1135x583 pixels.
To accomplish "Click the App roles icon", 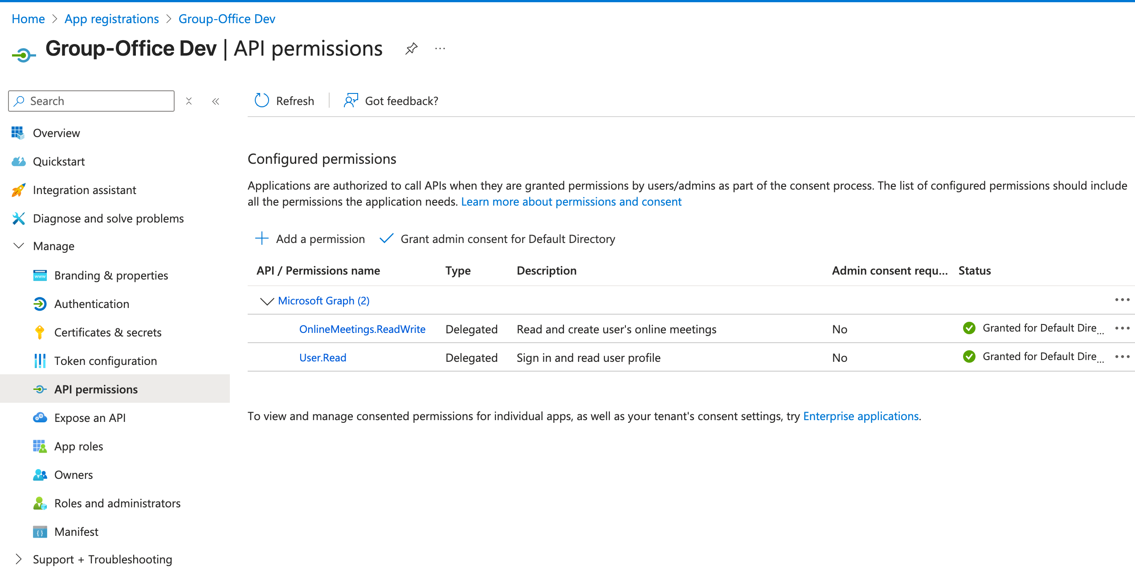I will (x=40, y=446).
